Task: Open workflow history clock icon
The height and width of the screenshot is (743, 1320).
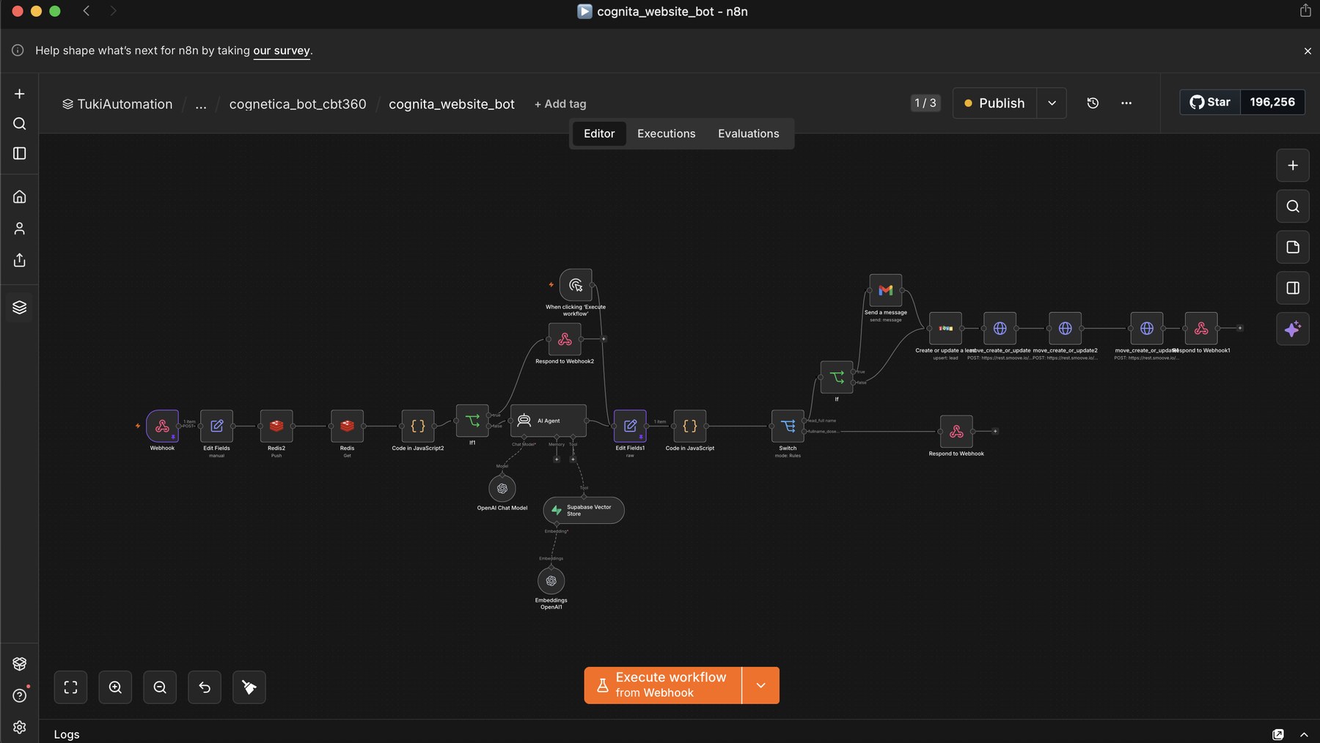Action: [x=1093, y=103]
